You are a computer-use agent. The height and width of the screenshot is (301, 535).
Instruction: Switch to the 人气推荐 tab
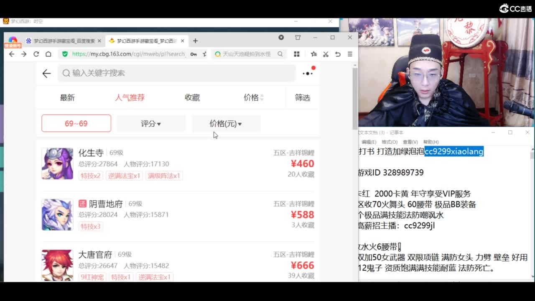130,97
